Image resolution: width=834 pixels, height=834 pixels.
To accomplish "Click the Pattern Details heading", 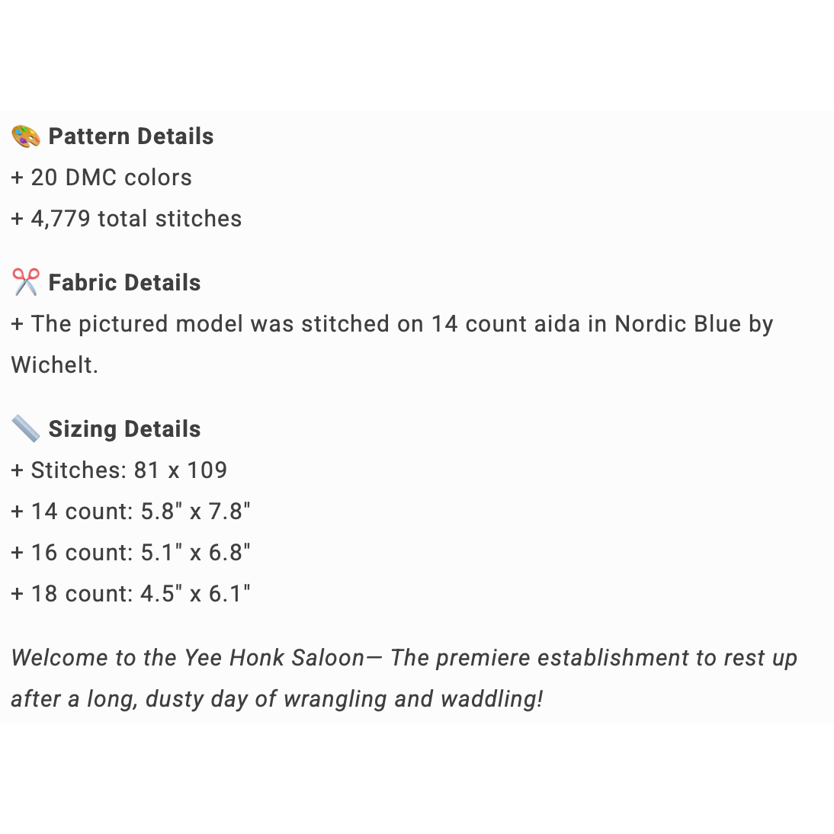I will point(131,136).
